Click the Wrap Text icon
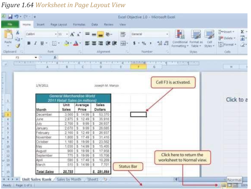251x189 pixels. coord(123,34)
